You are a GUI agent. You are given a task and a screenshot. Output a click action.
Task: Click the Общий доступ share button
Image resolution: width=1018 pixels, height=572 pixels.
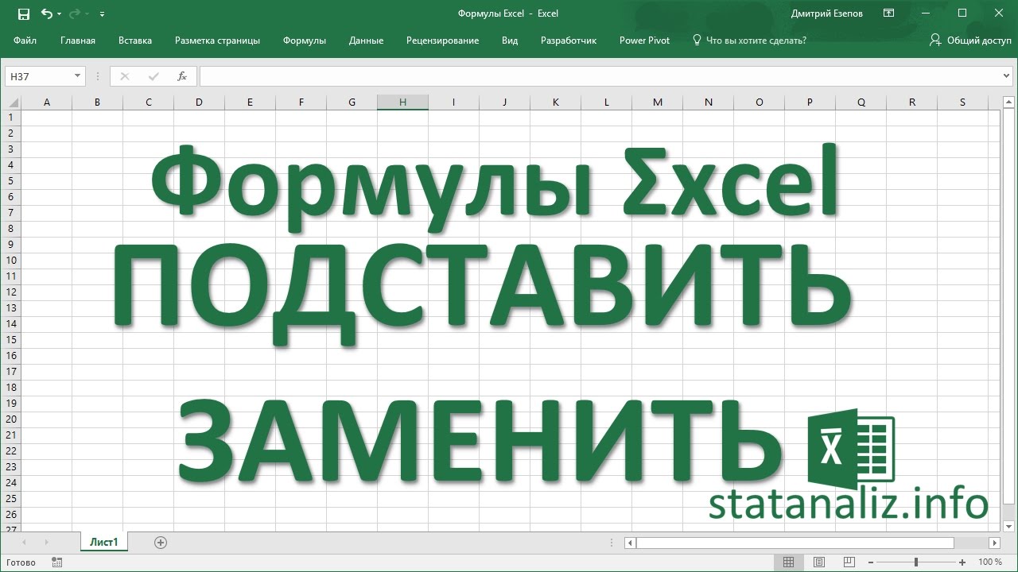tap(970, 41)
